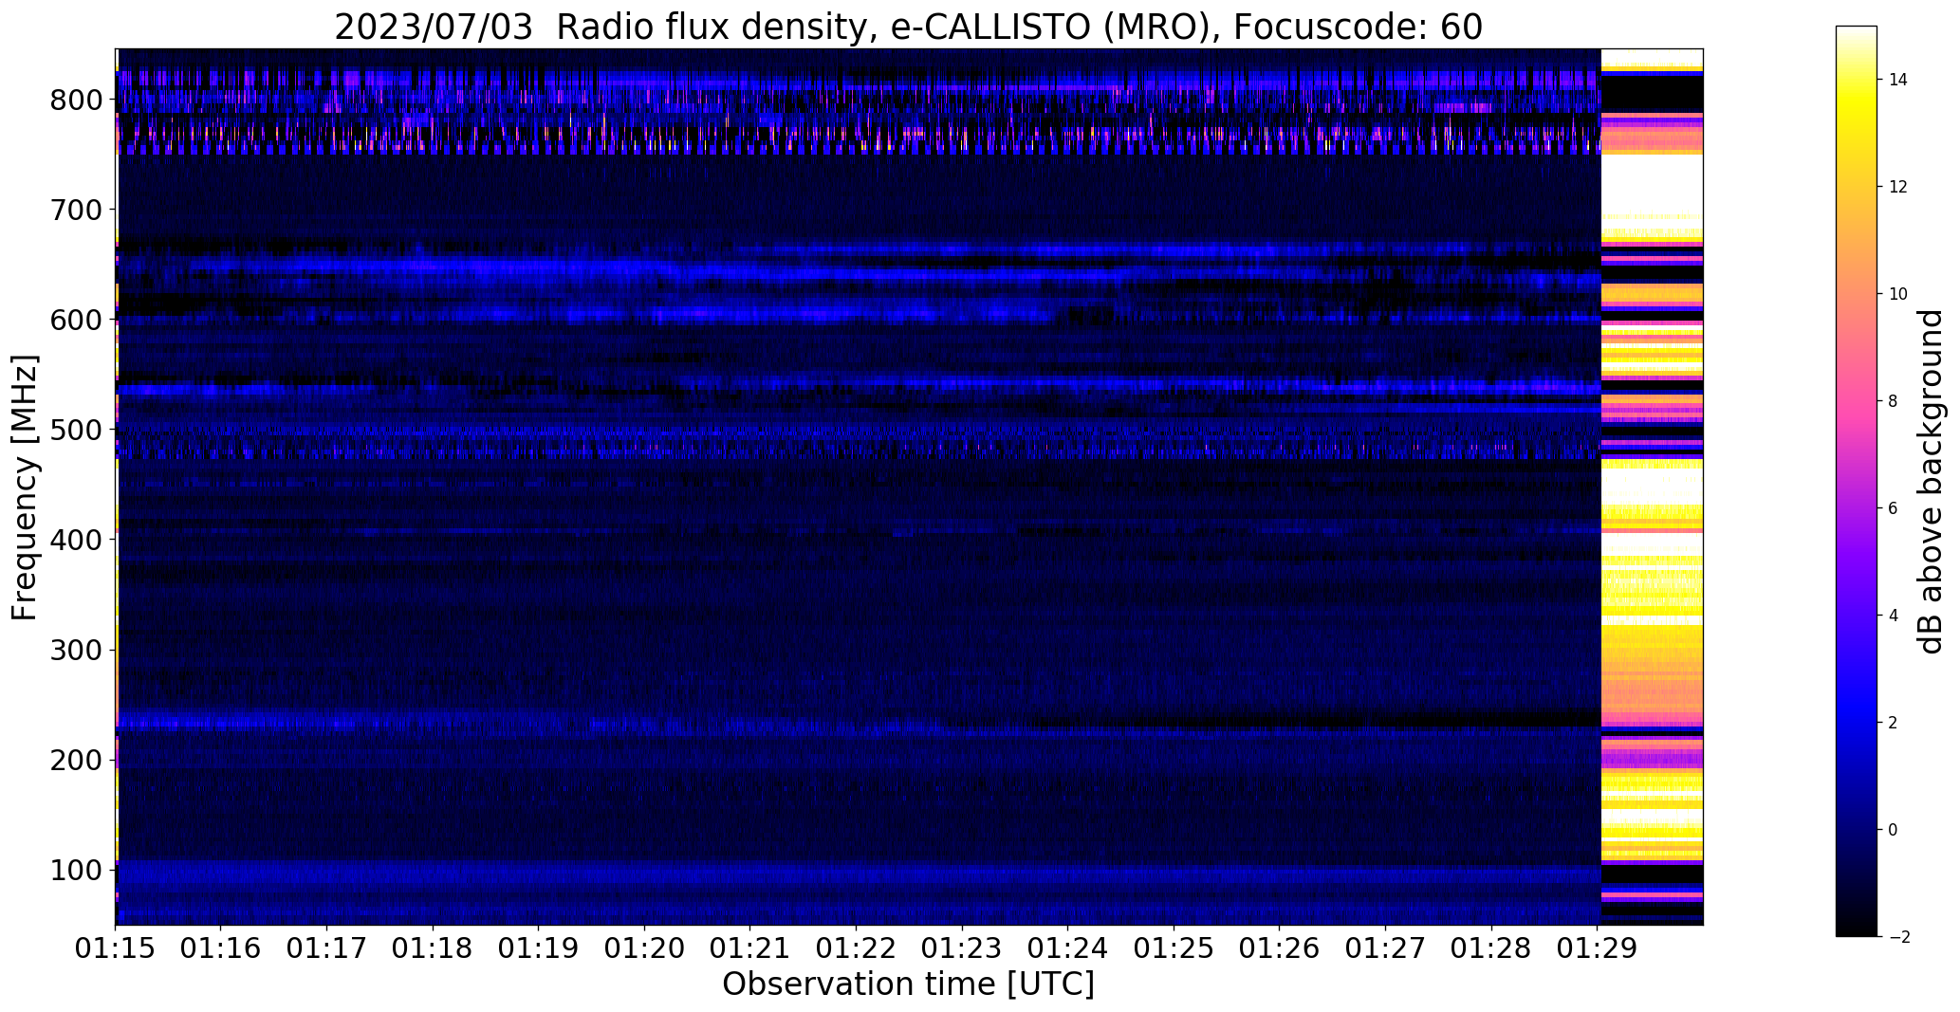Click the 01:23 time tick label
1960x1012 pixels.
(962, 949)
